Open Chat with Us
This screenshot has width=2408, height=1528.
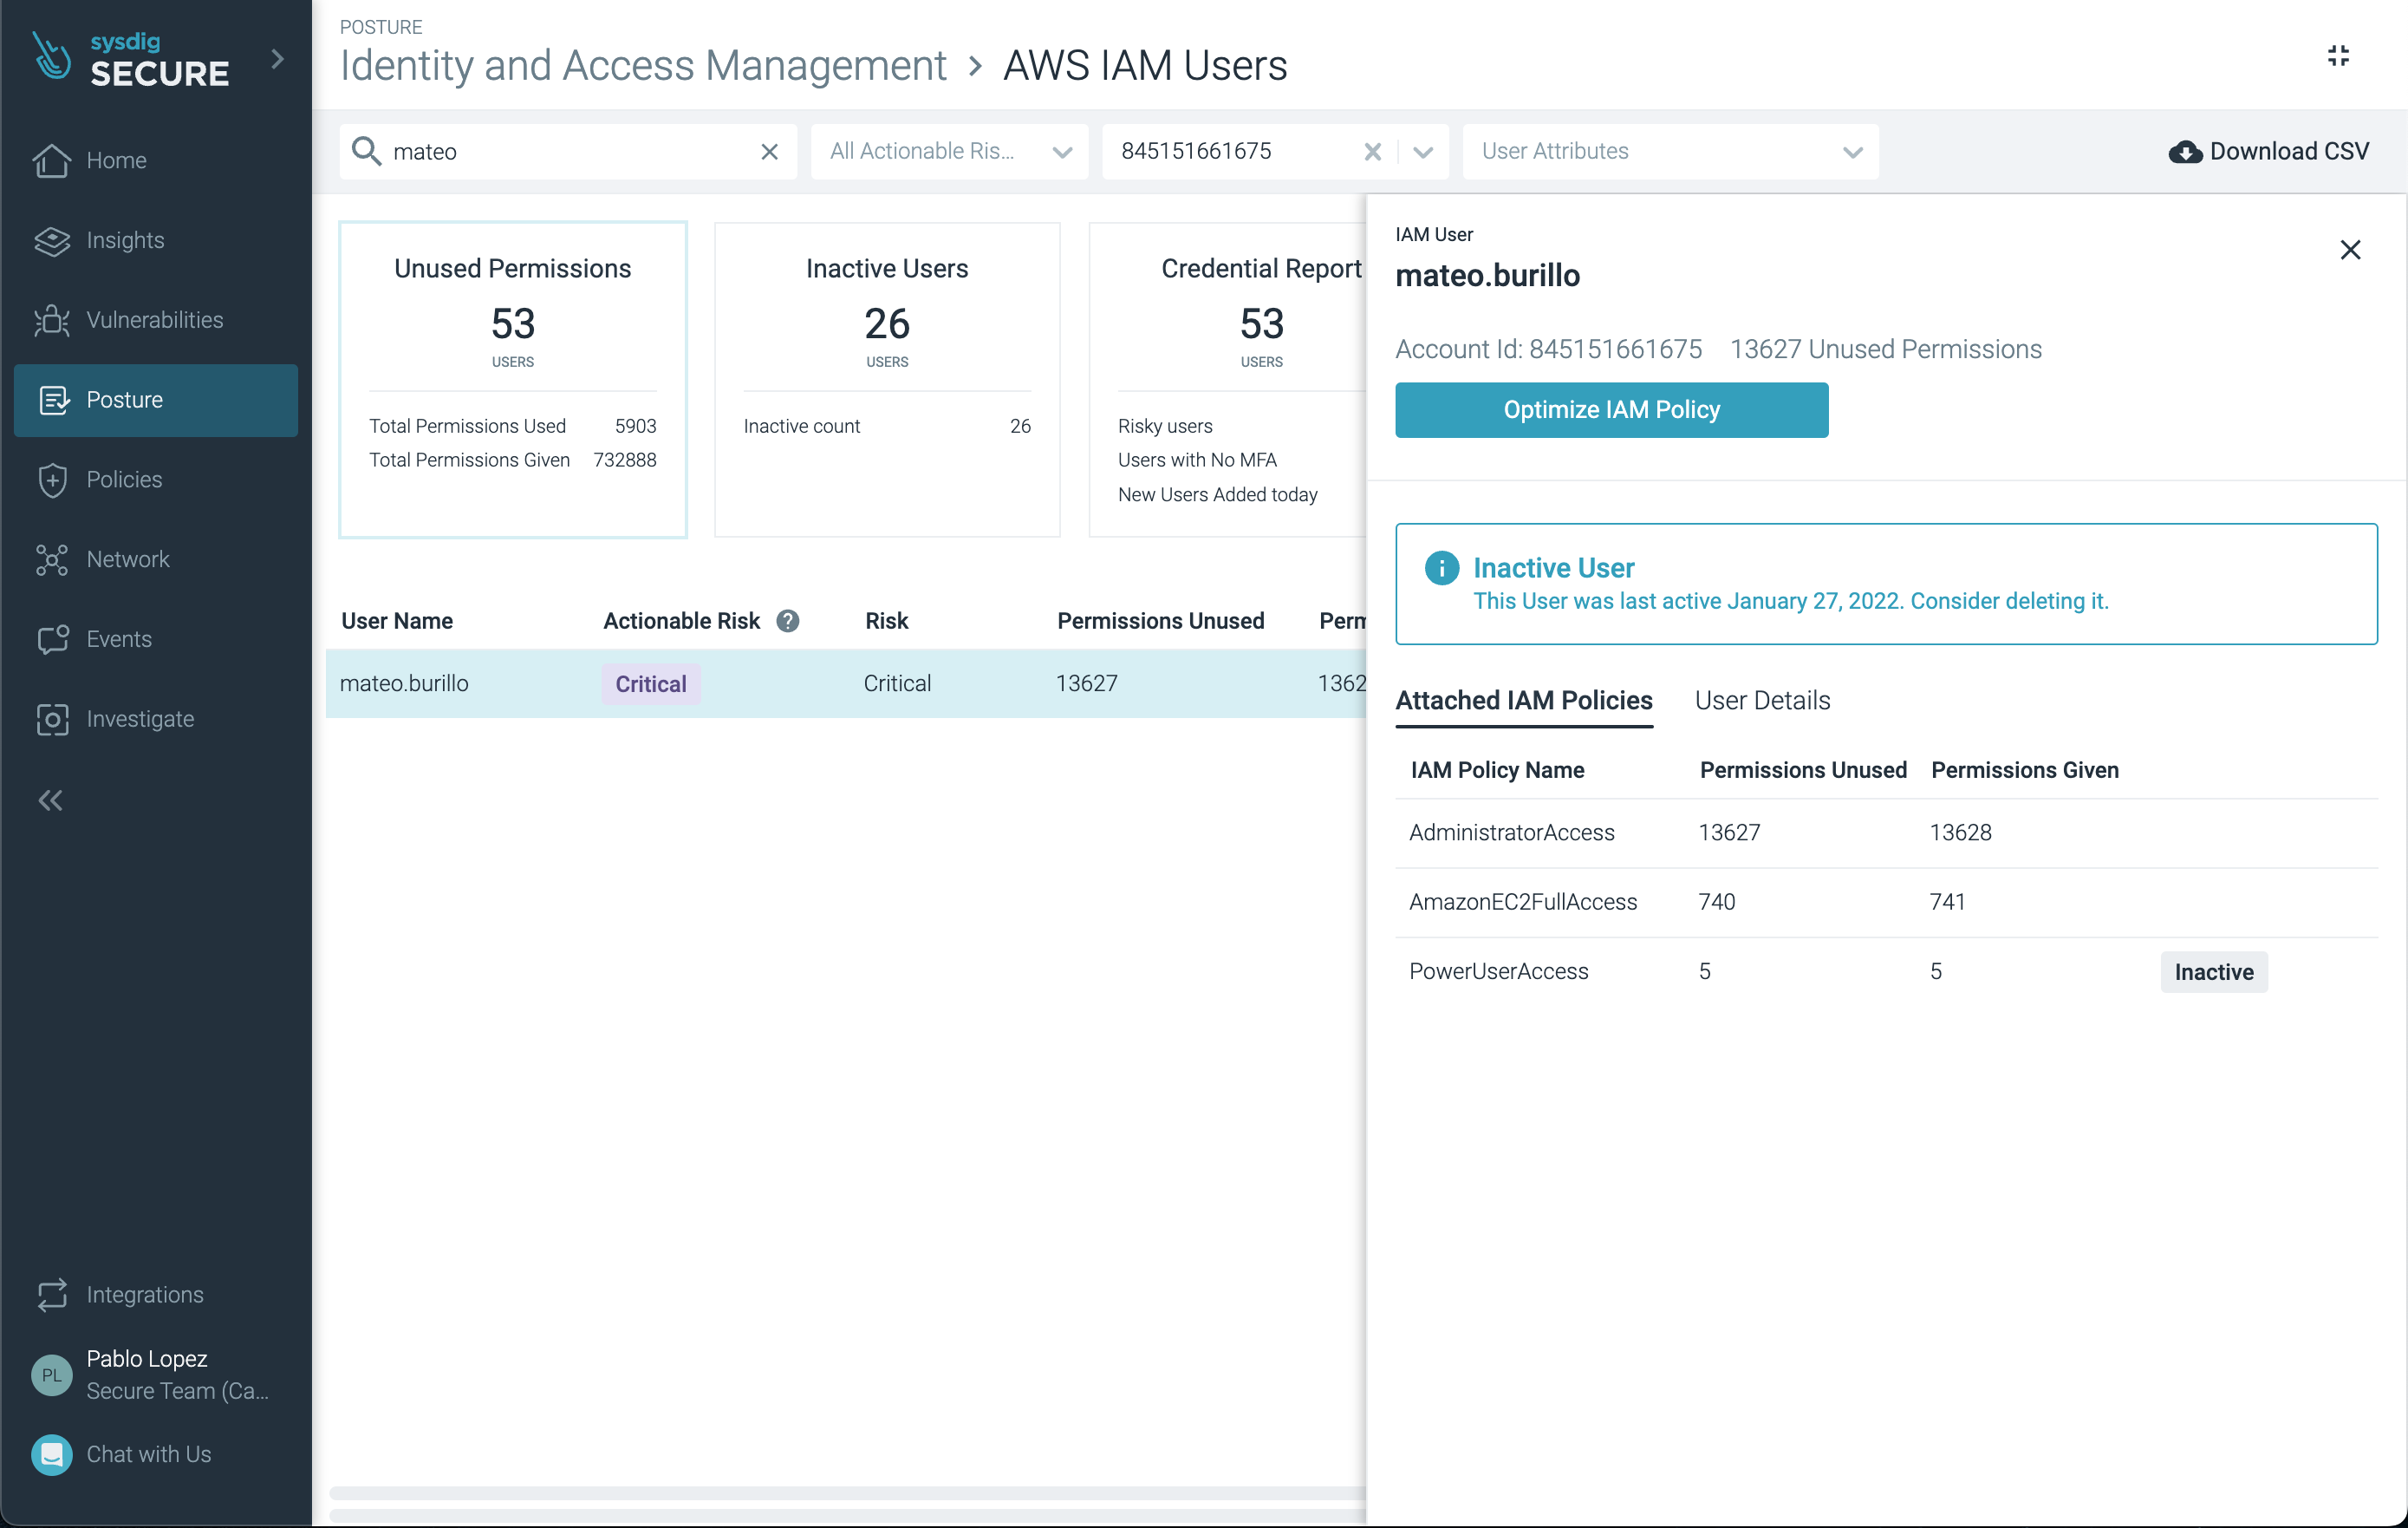pos(122,1454)
